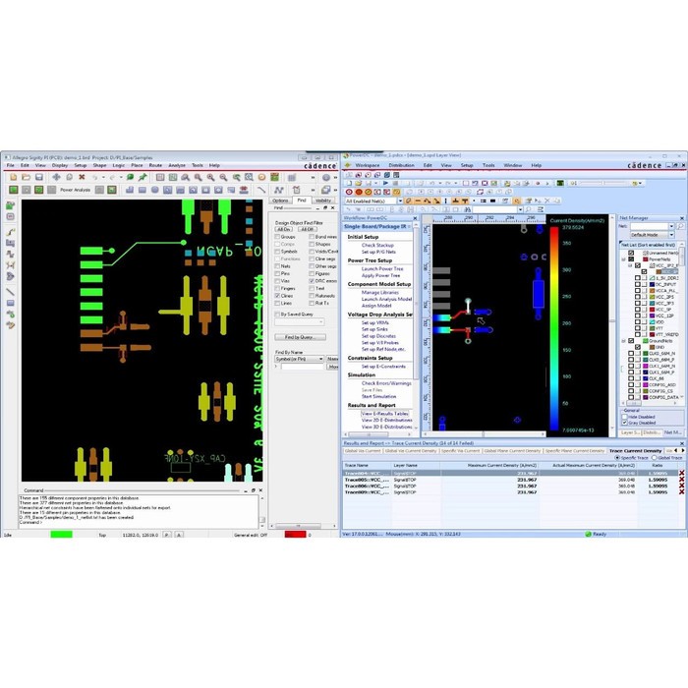Click Zoom In magnifier in Allegro toolbar
688x688 pixels.
[210, 177]
